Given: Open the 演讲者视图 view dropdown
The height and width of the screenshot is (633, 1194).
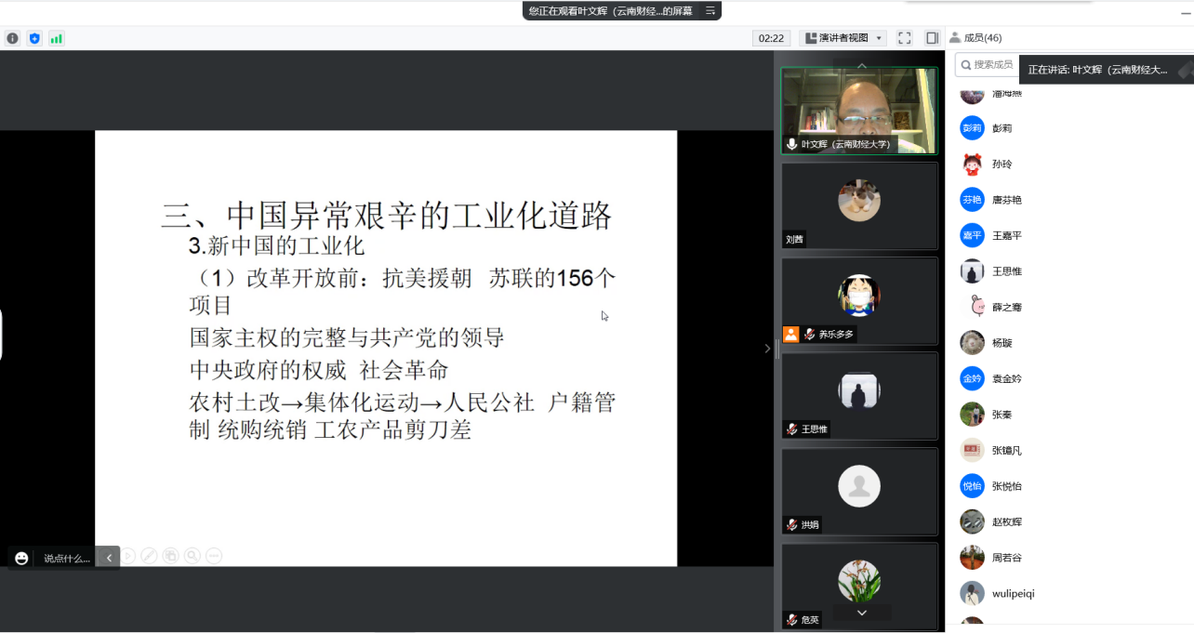Looking at the screenshot, I should point(842,38).
